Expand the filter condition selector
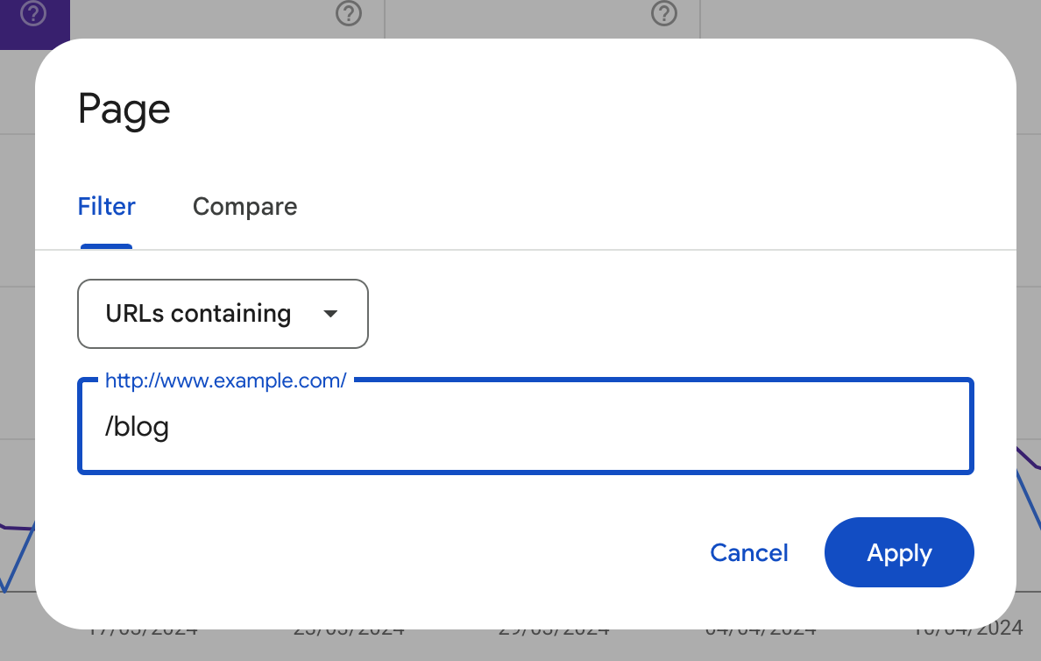The image size is (1041, 661). point(223,314)
